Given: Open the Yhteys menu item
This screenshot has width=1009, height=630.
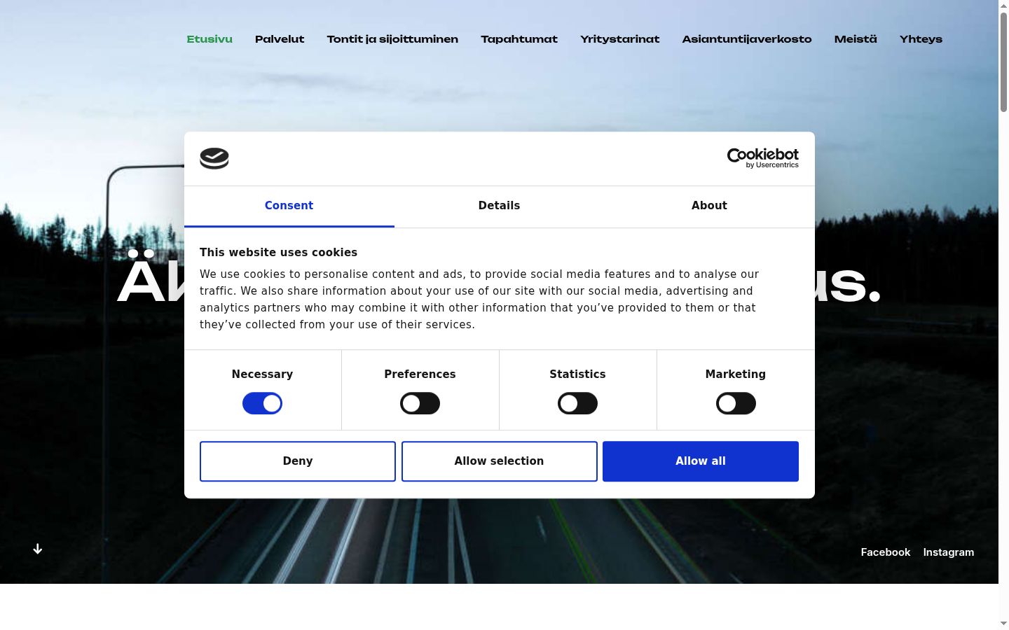Looking at the screenshot, I should click(x=921, y=39).
